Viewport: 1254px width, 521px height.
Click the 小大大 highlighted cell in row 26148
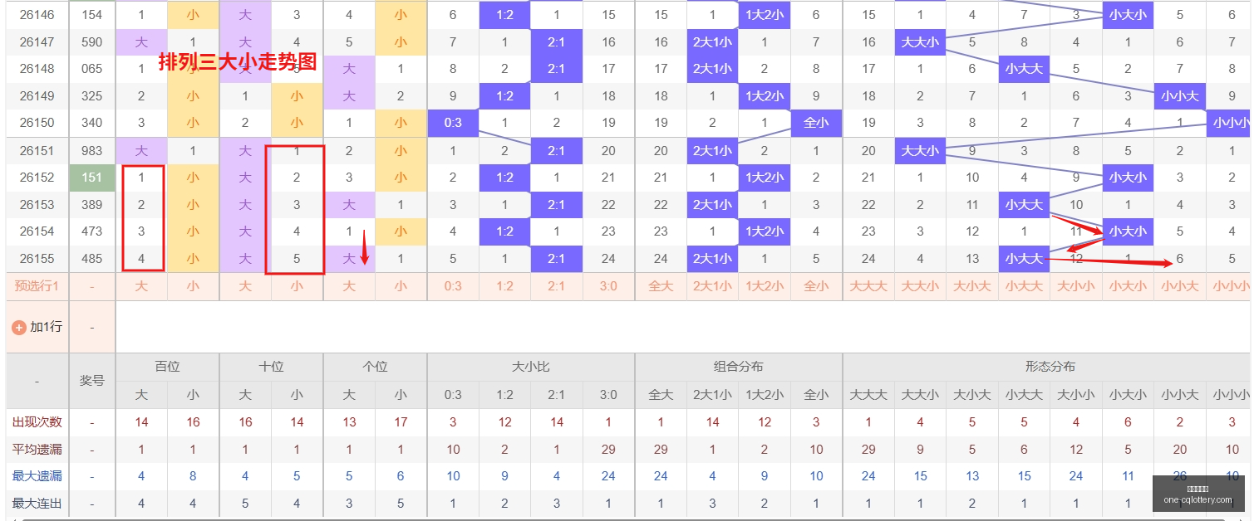pyautogui.click(x=1024, y=69)
